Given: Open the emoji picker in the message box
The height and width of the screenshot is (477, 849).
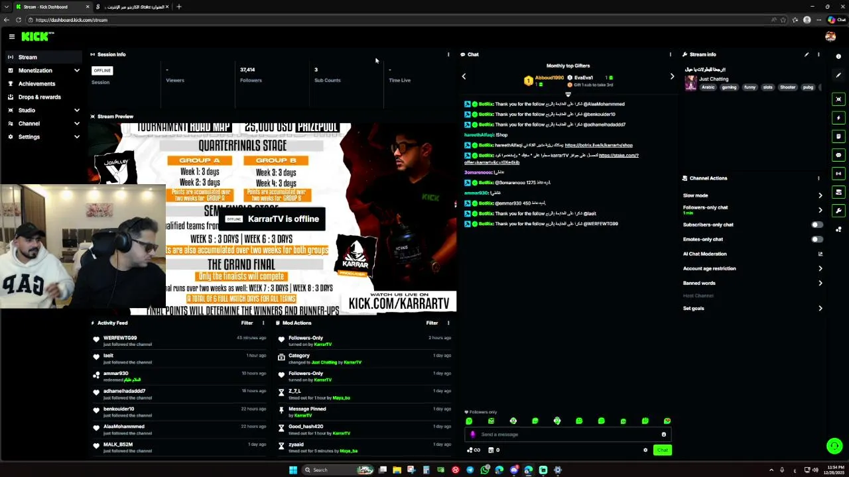Looking at the screenshot, I should pyautogui.click(x=663, y=435).
